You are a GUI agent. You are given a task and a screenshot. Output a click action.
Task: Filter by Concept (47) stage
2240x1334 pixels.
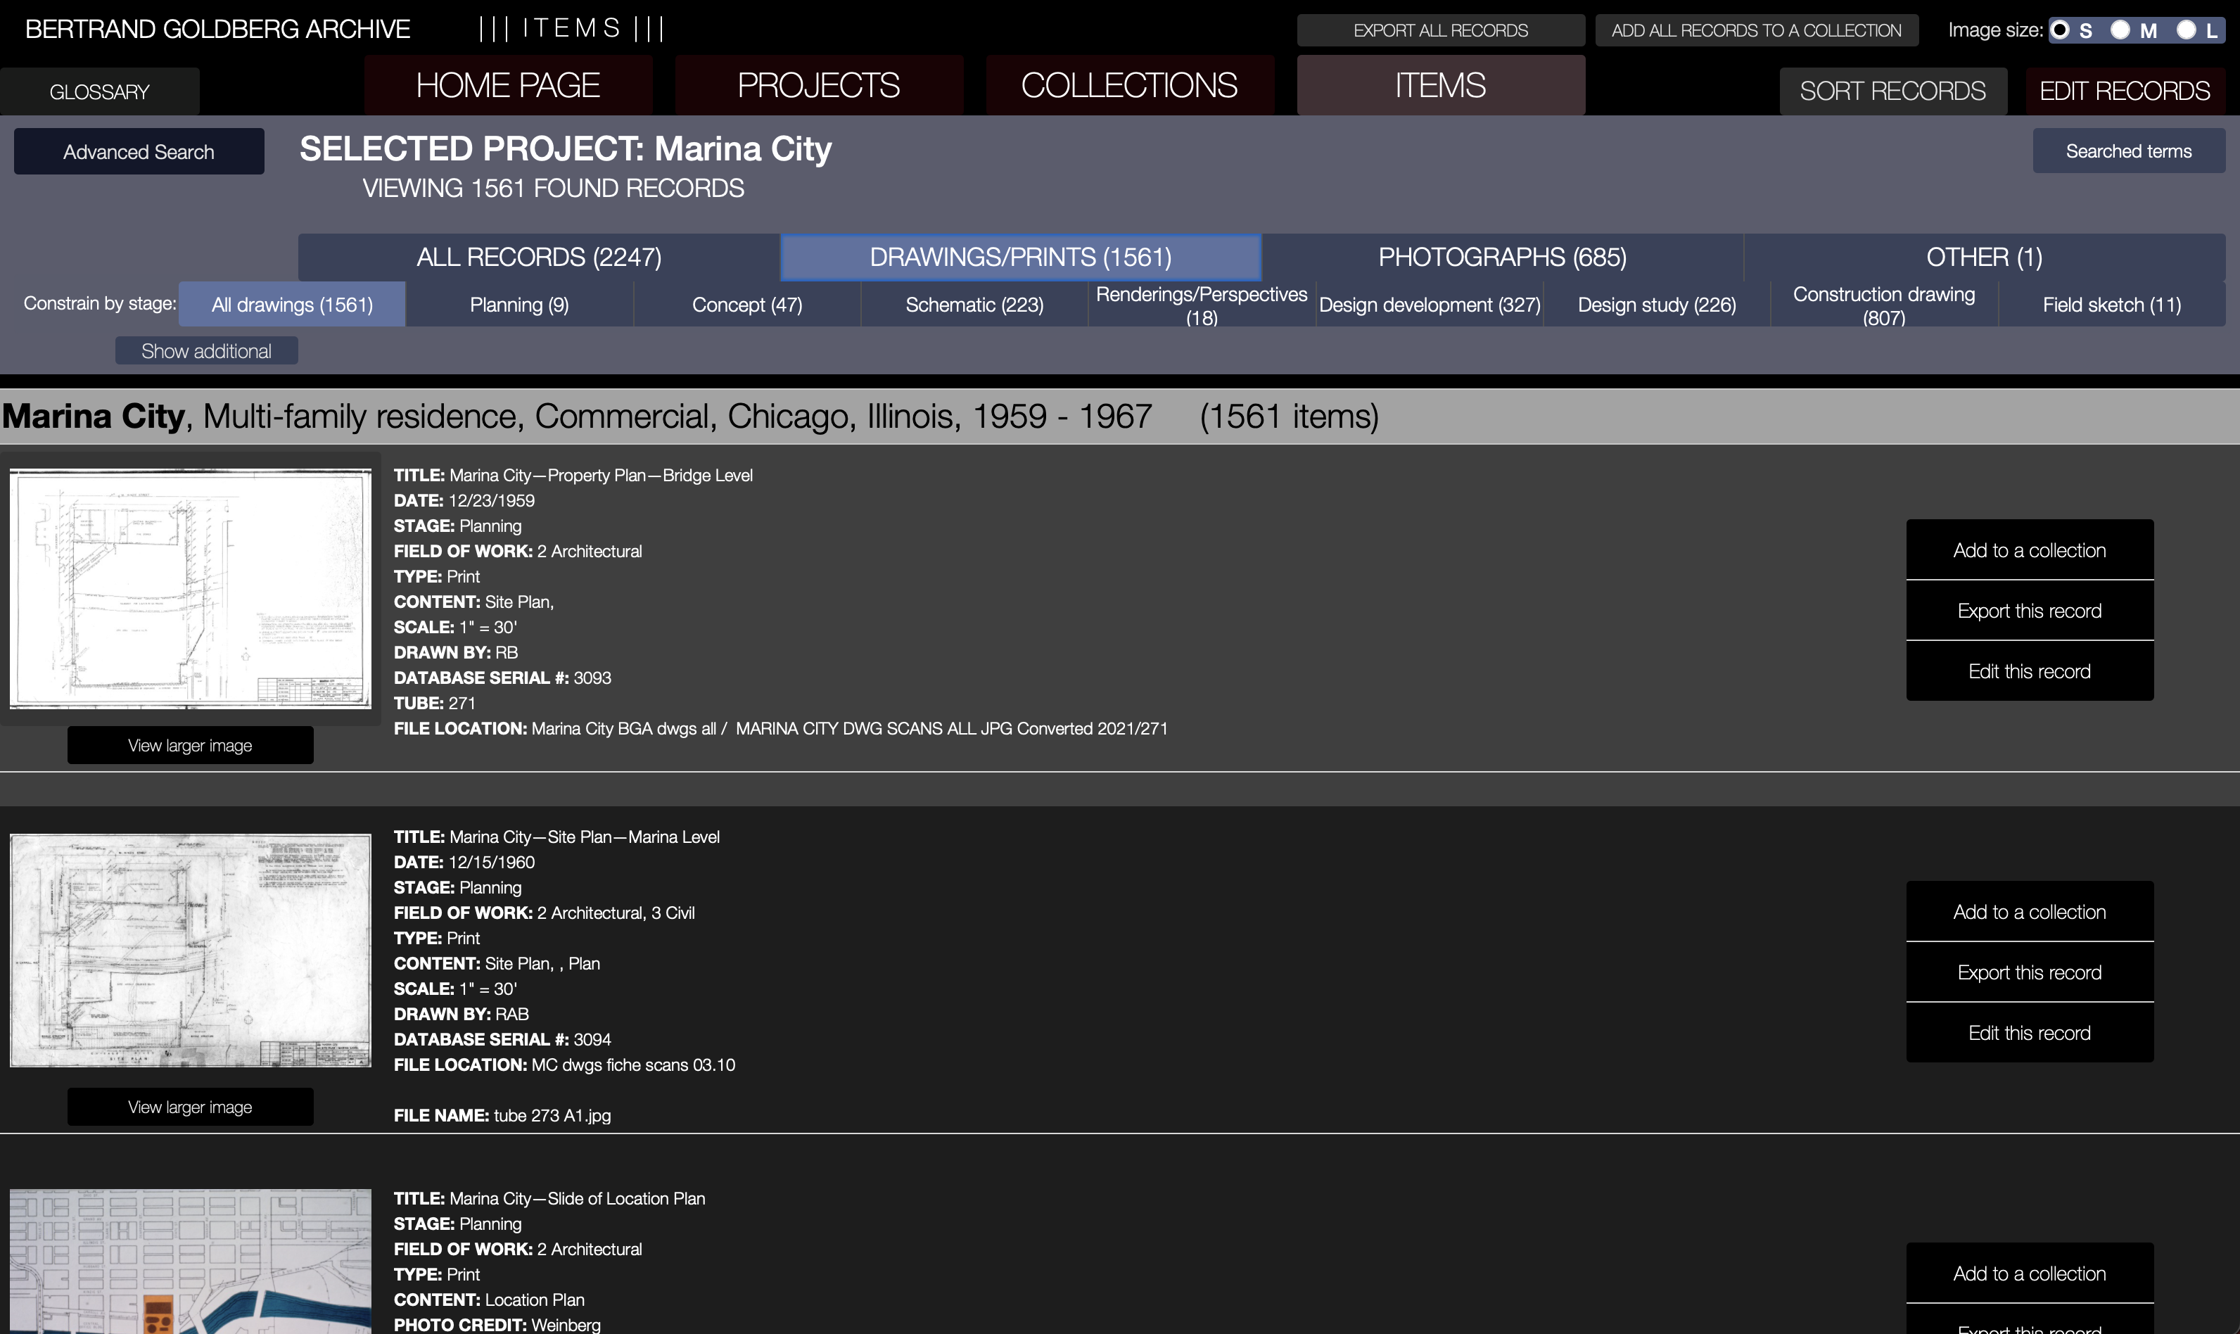coord(747,305)
